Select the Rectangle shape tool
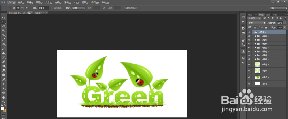Viewport: 288px width, 119px height. pos(3,93)
